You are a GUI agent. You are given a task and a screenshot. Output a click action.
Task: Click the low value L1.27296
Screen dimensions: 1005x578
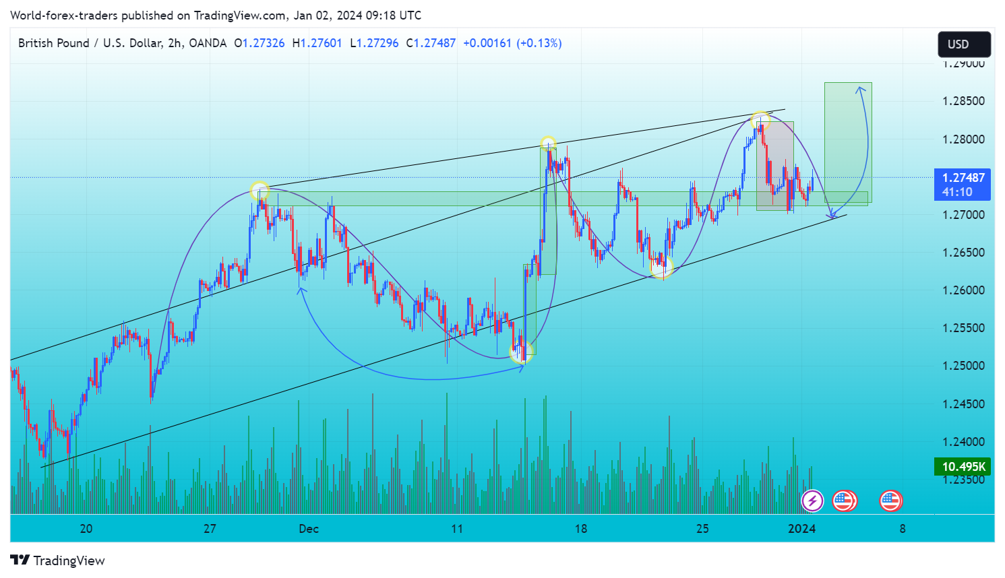point(374,43)
